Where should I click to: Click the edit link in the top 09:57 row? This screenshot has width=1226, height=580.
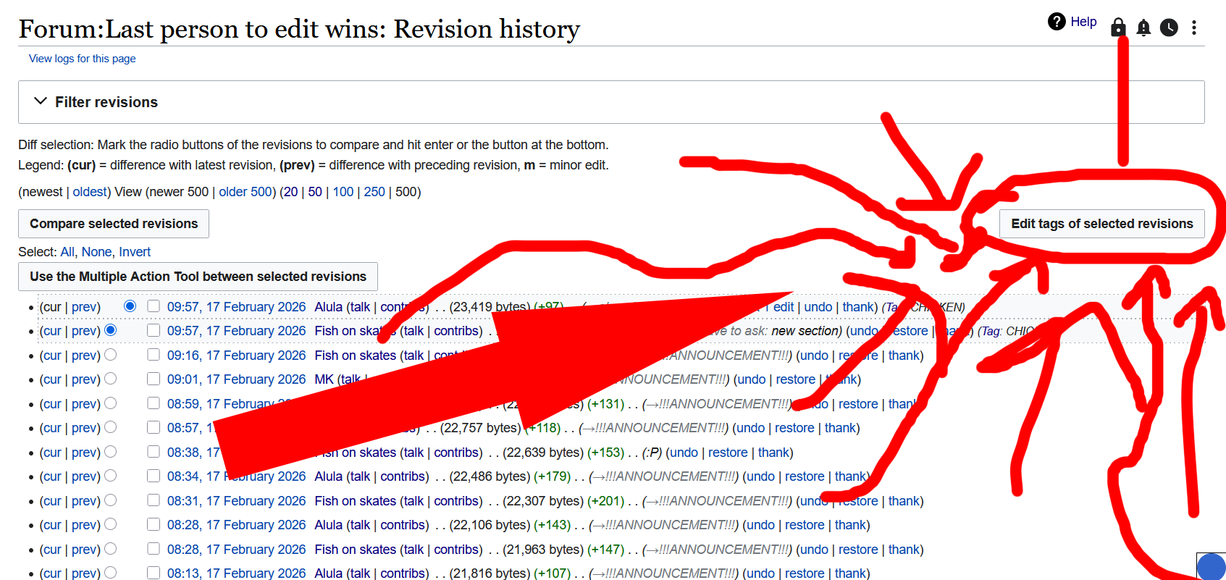coord(784,307)
